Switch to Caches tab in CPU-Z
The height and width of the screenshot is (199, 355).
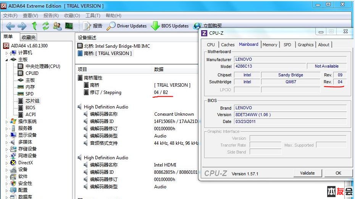(228, 45)
